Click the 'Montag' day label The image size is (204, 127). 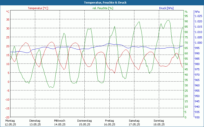[x=10, y=121]
